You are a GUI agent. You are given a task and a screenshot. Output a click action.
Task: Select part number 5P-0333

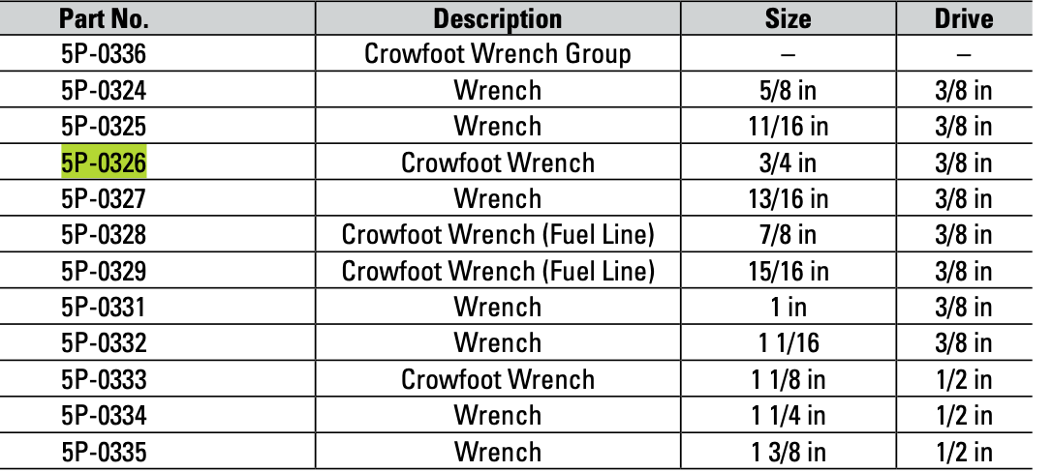pyautogui.click(x=104, y=379)
